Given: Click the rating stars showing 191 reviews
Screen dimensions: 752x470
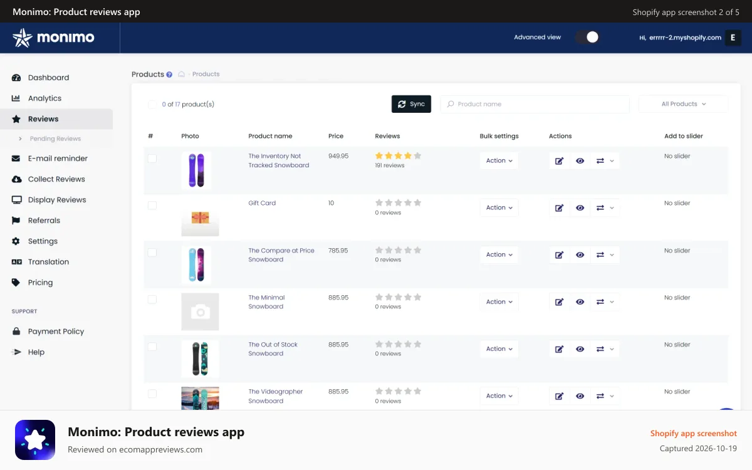Looking at the screenshot, I should tap(398, 155).
